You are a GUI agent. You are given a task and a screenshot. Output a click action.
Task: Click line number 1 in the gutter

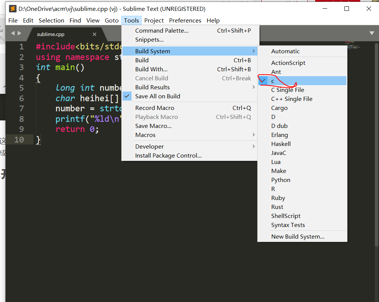point(21,47)
